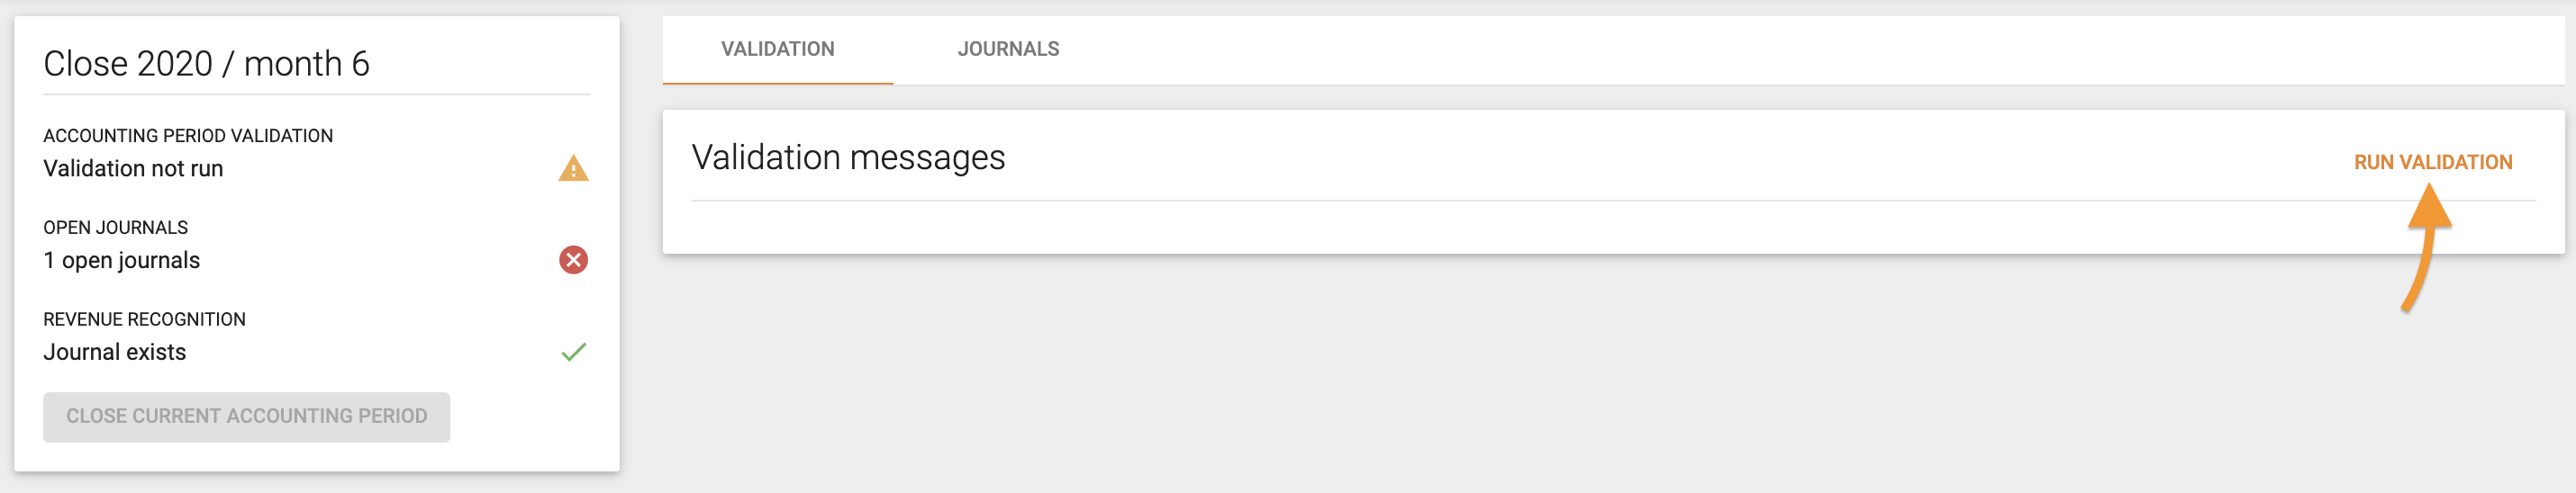The width and height of the screenshot is (2576, 493).
Task: Click the Open Journals section label
Action: click(115, 228)
